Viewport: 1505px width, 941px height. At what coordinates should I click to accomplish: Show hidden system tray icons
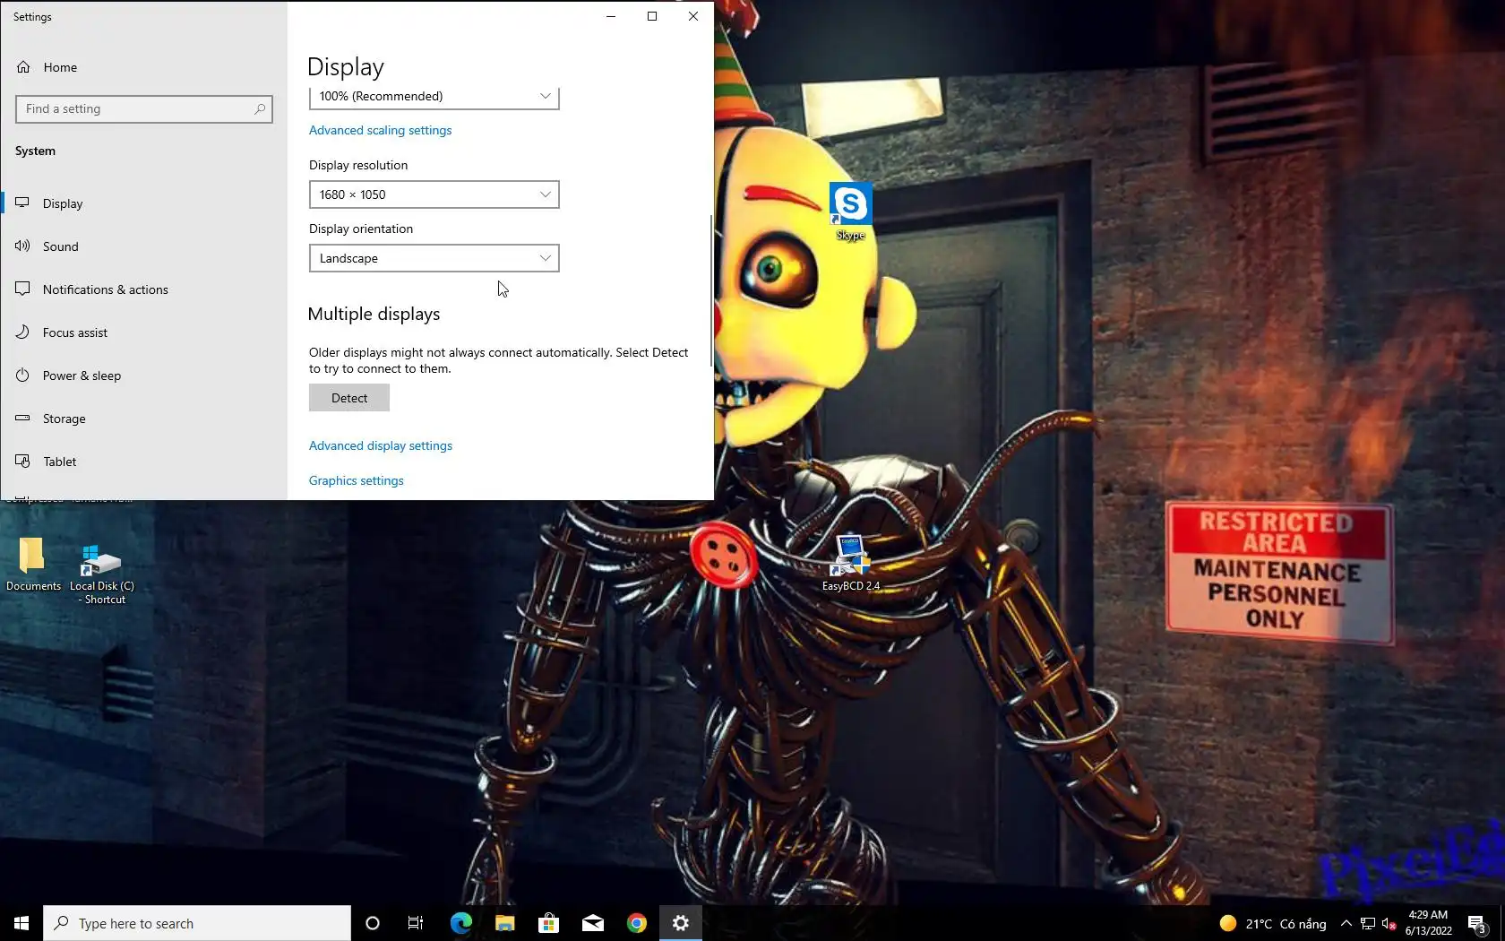1346,923
